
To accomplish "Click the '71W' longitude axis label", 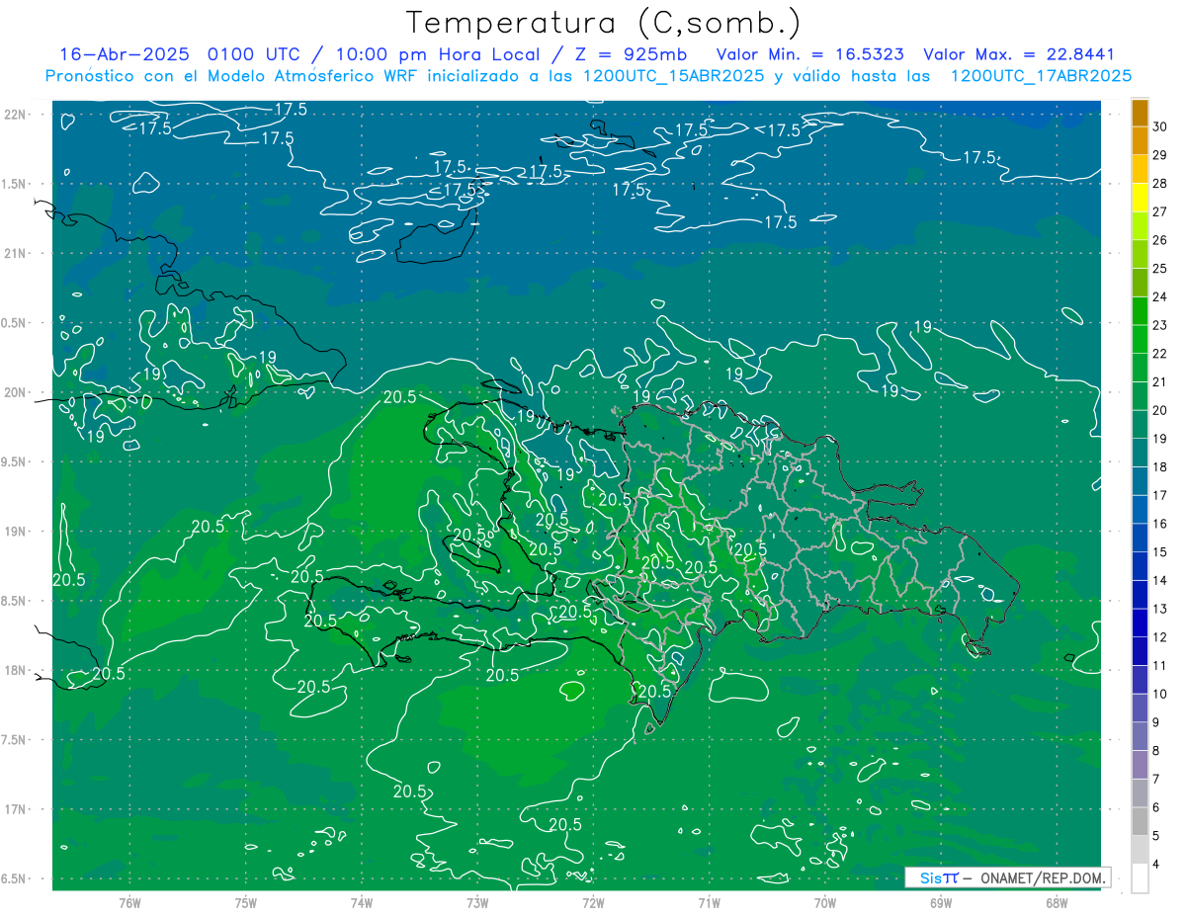I will tap(709, 903).
